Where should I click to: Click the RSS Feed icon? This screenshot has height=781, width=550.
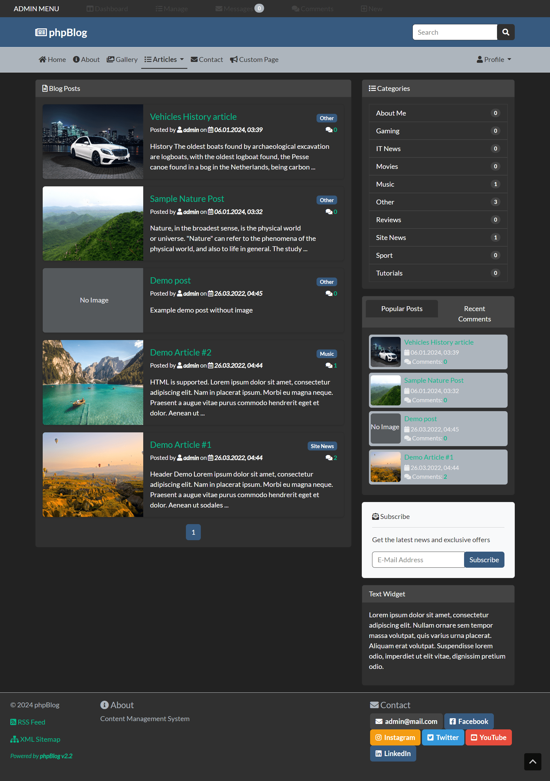pos(13,722)
